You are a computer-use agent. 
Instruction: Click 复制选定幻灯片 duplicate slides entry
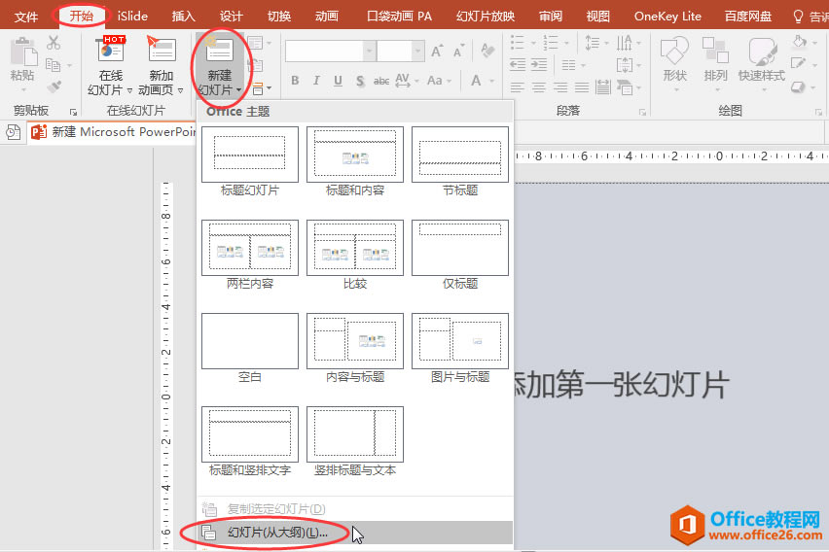point(355,509)
